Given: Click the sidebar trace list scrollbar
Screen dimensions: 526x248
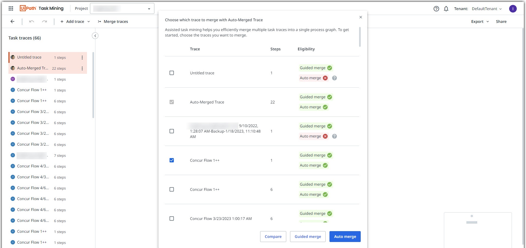Looking at the screenshot, I should 93,85.
